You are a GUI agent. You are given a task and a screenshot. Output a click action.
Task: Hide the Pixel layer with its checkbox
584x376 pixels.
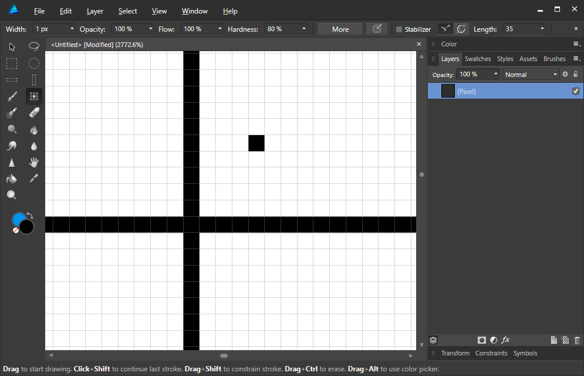pos(576,91)
